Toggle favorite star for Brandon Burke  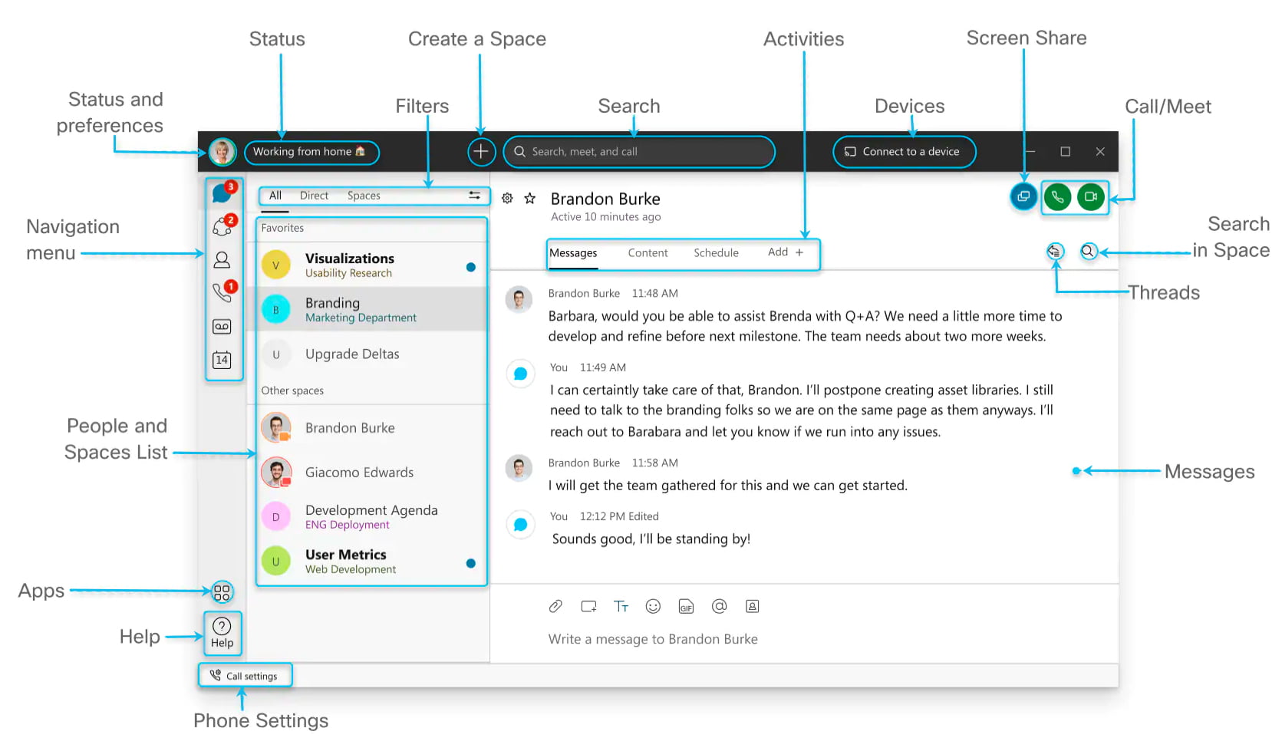529,199
